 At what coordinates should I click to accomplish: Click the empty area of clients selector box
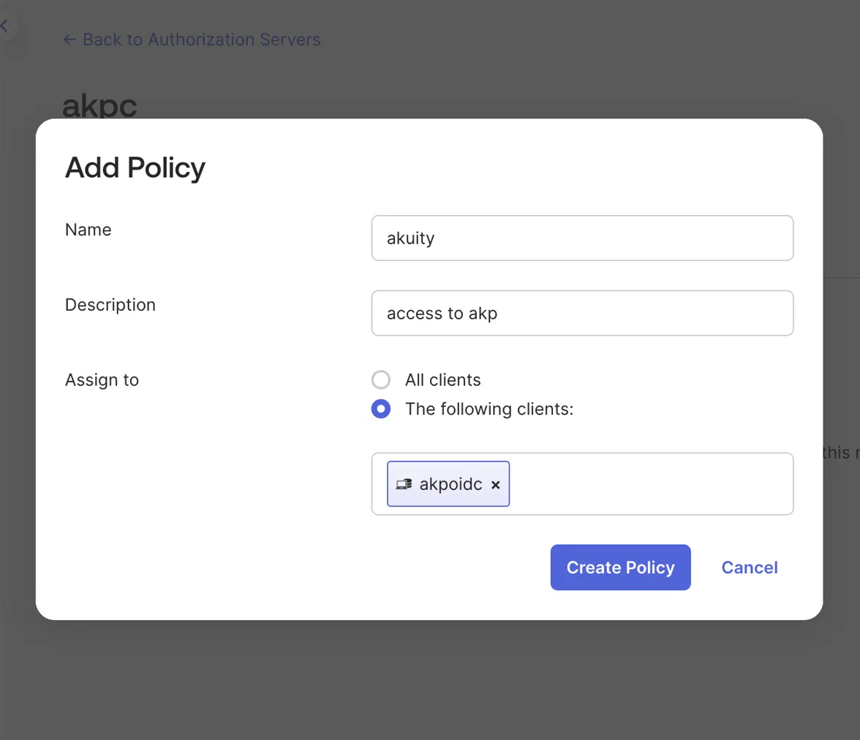coord(650,484)
